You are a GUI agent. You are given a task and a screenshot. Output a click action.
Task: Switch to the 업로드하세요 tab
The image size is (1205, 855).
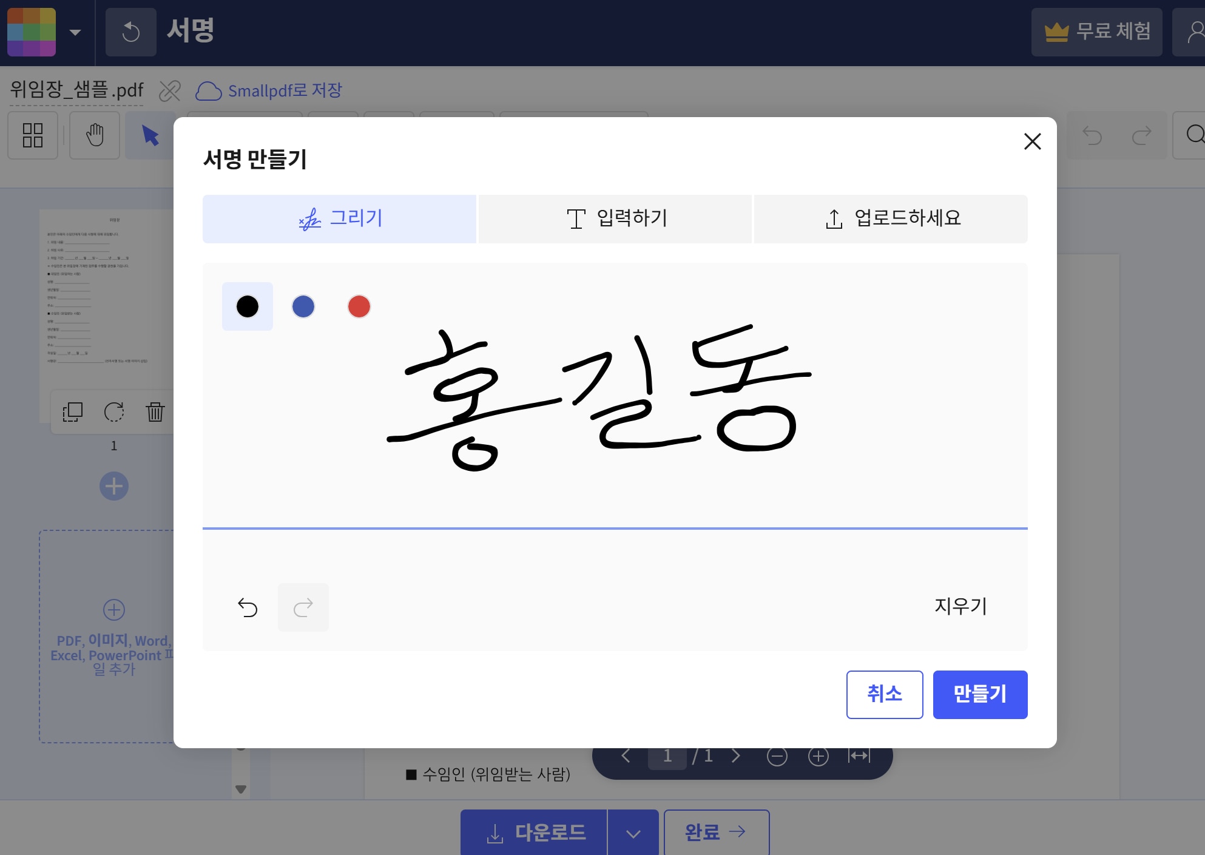tap(891, 218)
